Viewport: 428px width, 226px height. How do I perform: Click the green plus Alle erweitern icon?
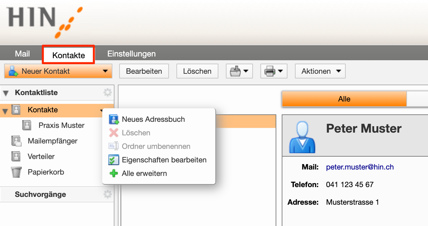click(x=113, y=174)
